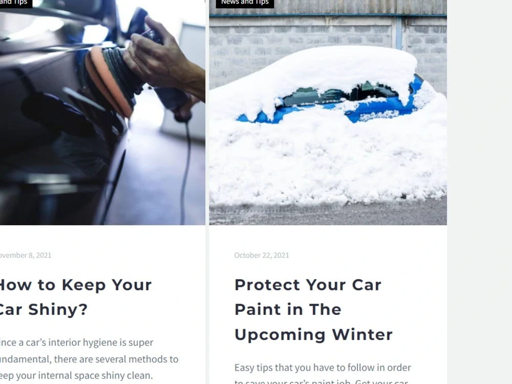Open "Protect Your Car Paint in The Upcoming Winter"

click(313, 310)
